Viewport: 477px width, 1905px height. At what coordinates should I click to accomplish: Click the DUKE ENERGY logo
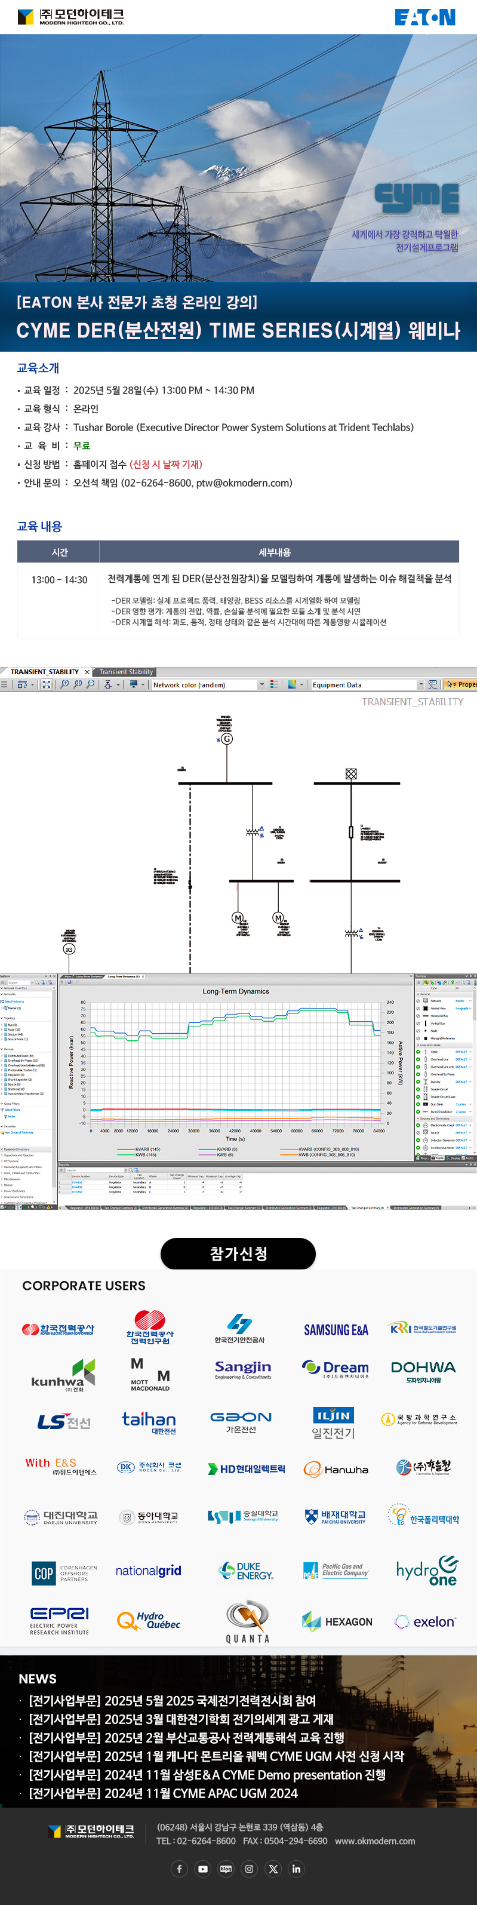click(x=245, y=1571)
